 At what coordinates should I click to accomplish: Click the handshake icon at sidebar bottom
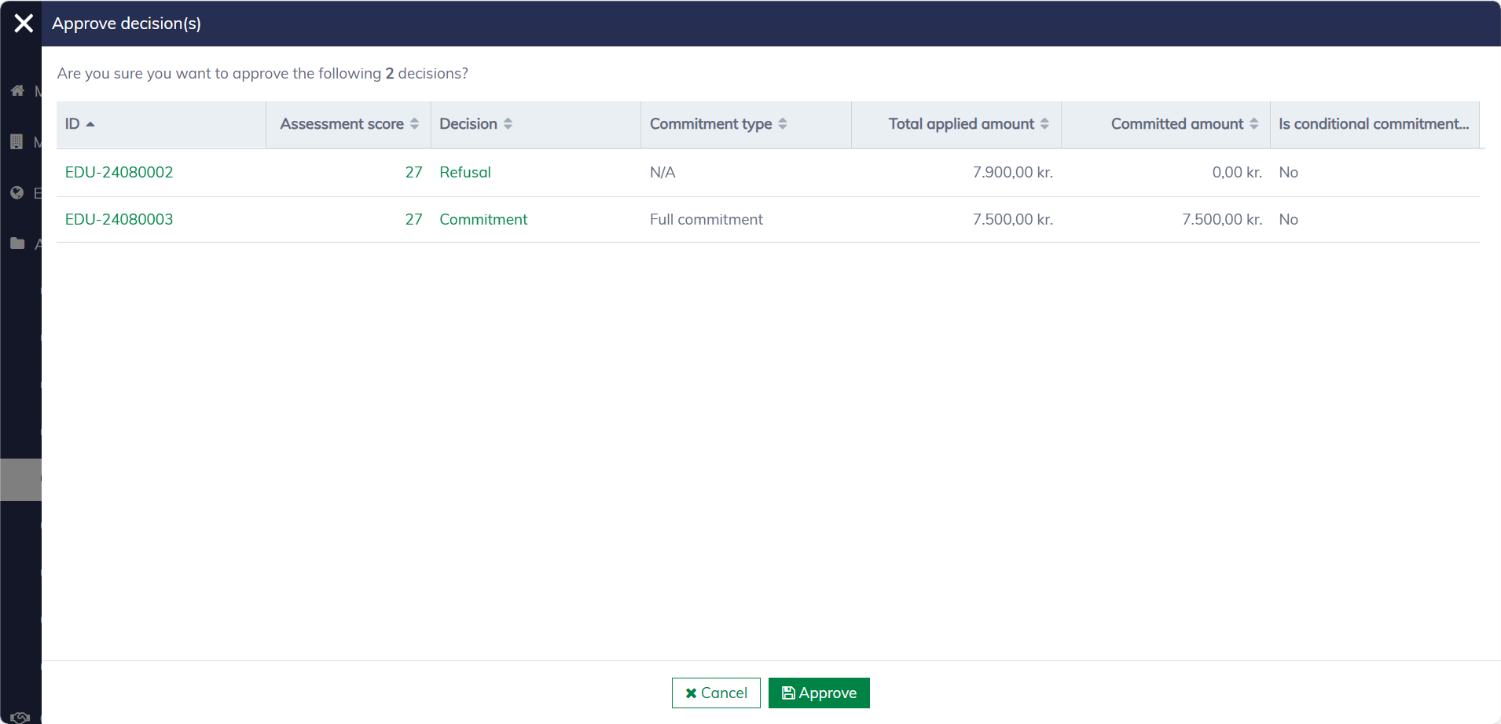pyautogui.click(x=20, y=716)
